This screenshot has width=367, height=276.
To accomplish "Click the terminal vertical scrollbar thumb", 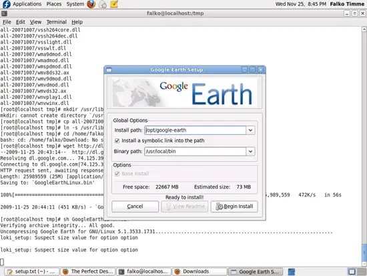I will [x=364, y=253].
